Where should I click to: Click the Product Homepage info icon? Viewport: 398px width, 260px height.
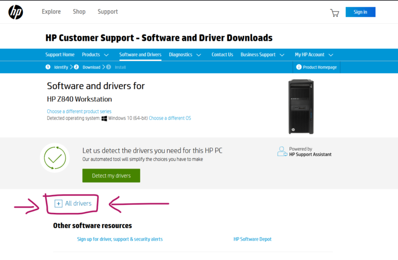tap(299, 67)
